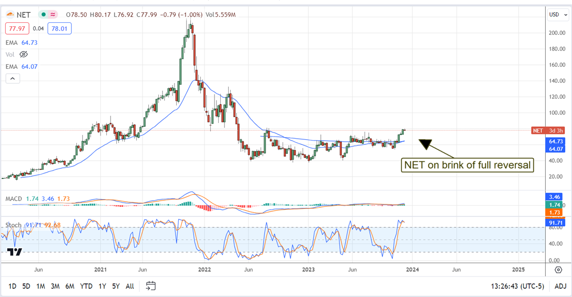Open the go-to-date calendar icon
The width and height of the screenshot is (572, 297).
click(x=151, y=286)
